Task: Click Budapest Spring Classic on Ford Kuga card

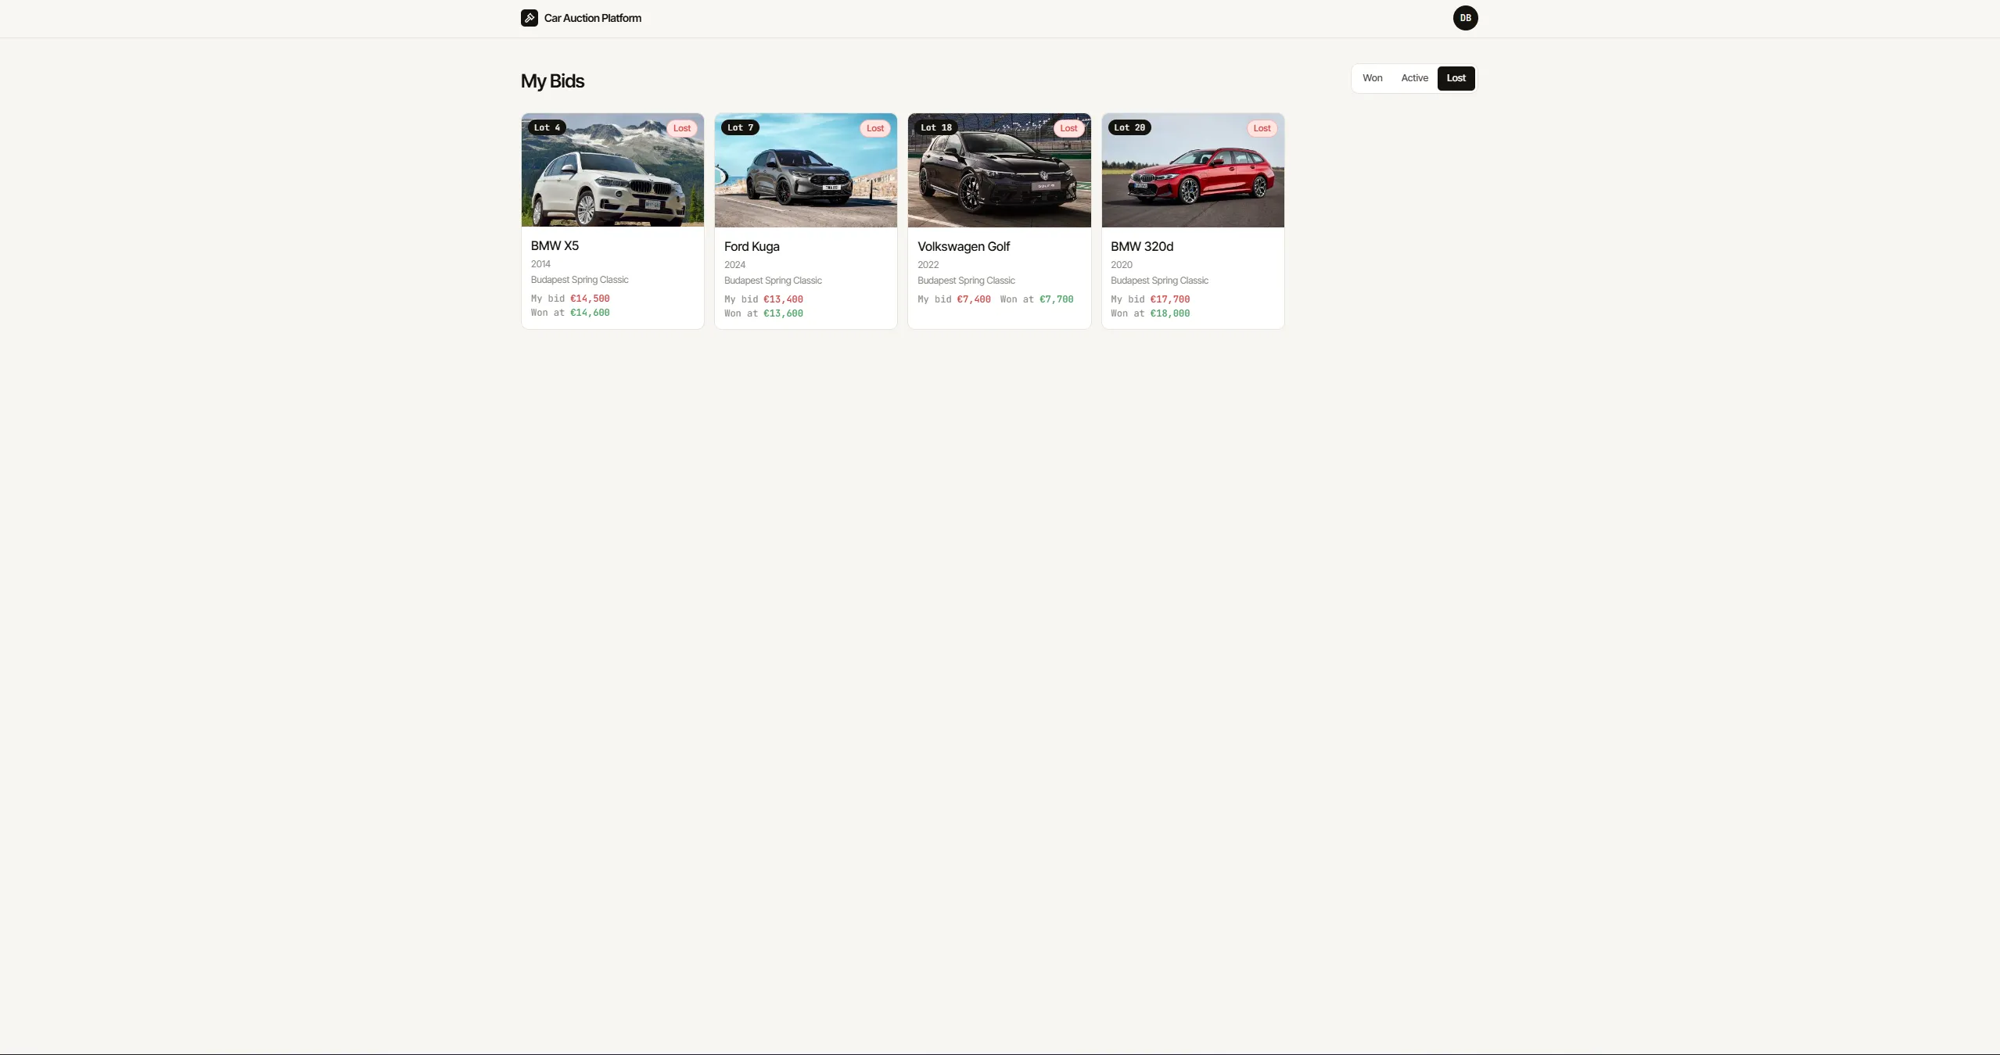Action: (773, 281)
